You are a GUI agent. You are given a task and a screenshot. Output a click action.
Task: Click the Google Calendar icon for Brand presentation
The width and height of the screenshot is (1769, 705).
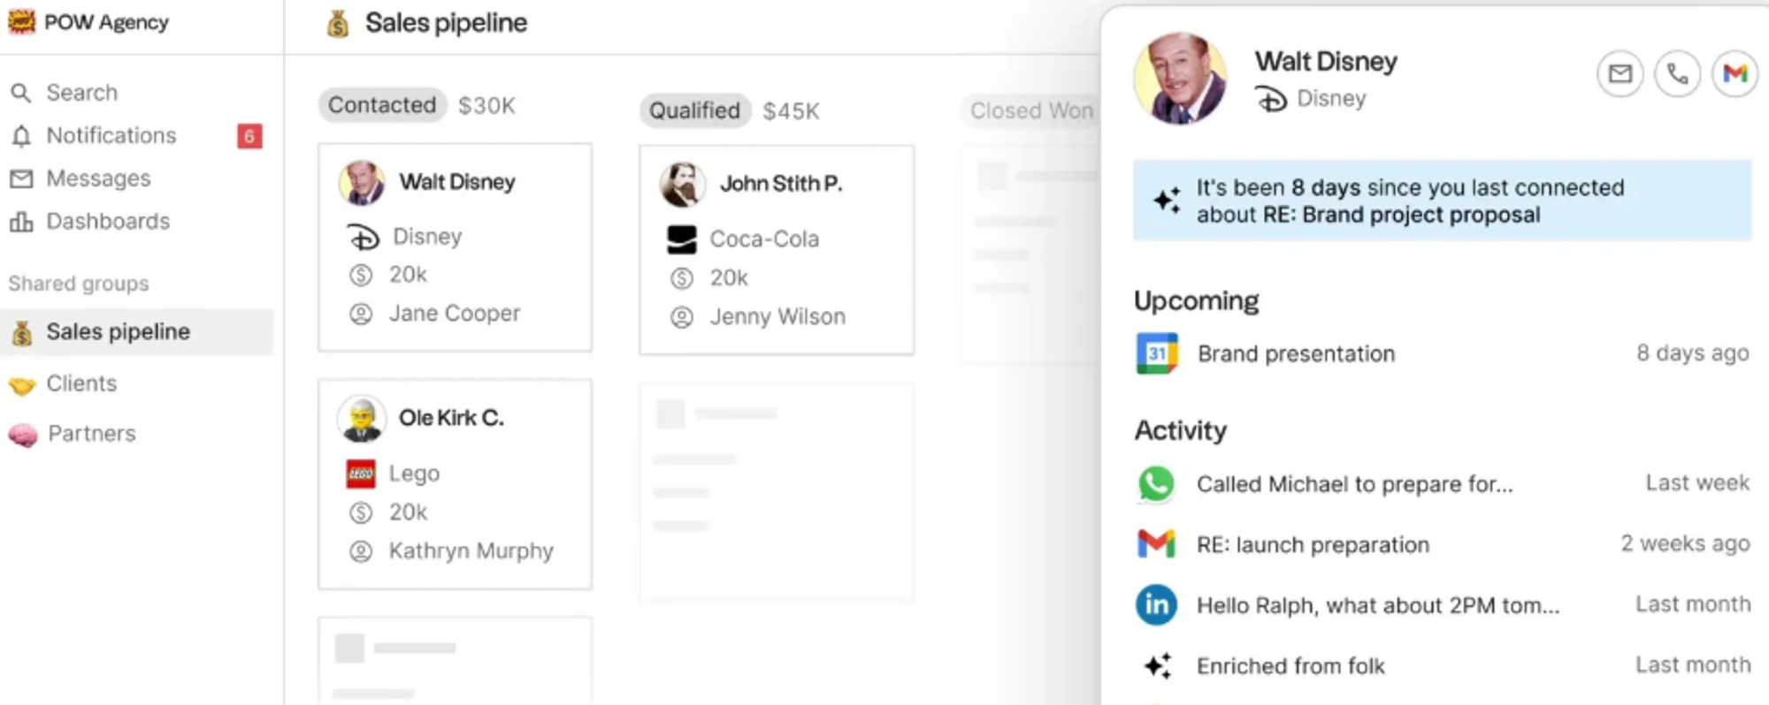[1157, 353]
